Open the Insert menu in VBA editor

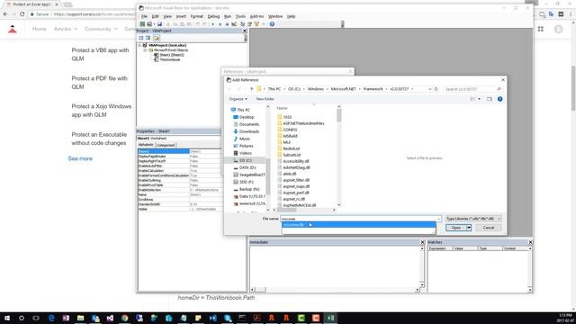click(181, 16)
